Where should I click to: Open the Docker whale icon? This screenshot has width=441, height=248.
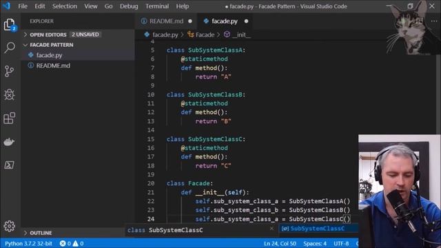tap(9, 142)
